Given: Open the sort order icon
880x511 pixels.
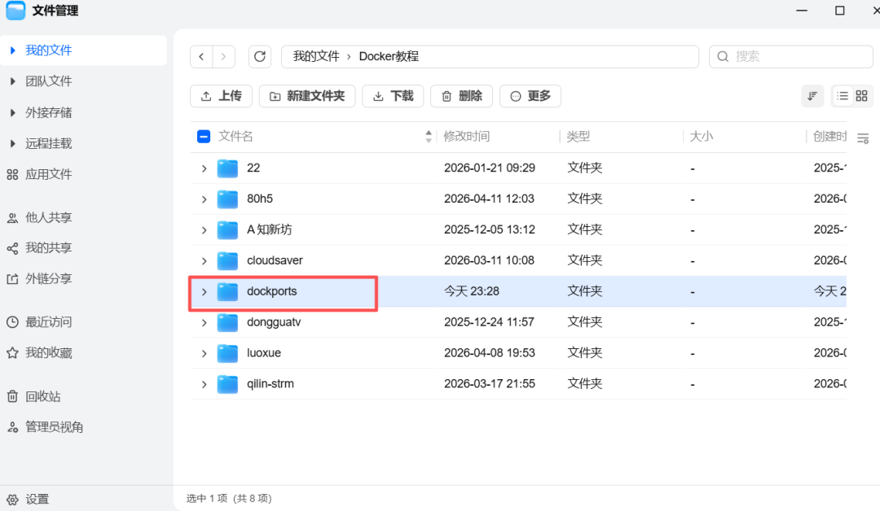Looking at the screenshot, I should tap(812, 96).
